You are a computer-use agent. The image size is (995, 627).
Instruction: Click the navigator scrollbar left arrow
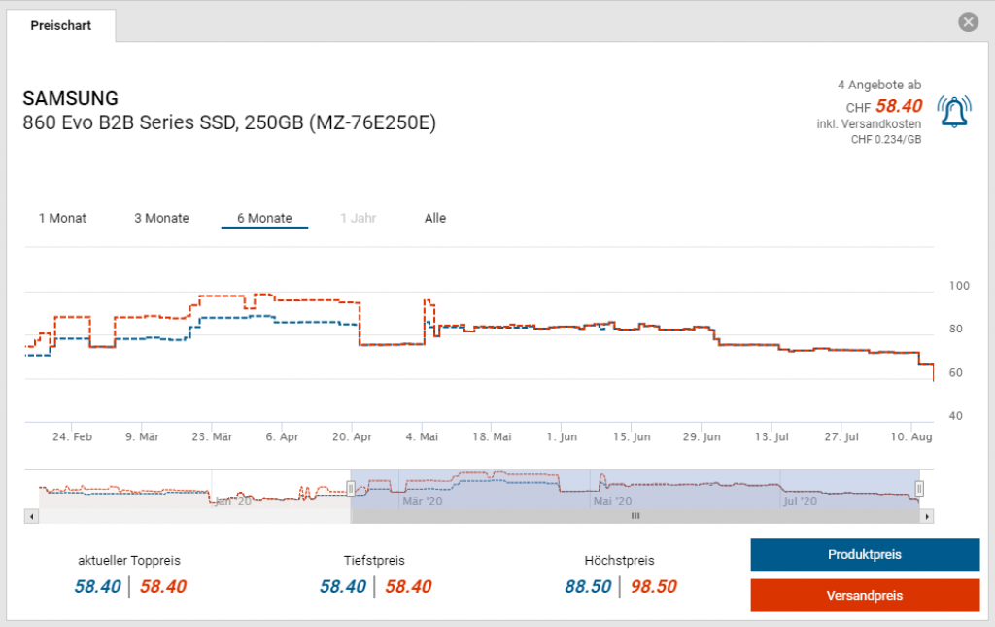(32, 516)
